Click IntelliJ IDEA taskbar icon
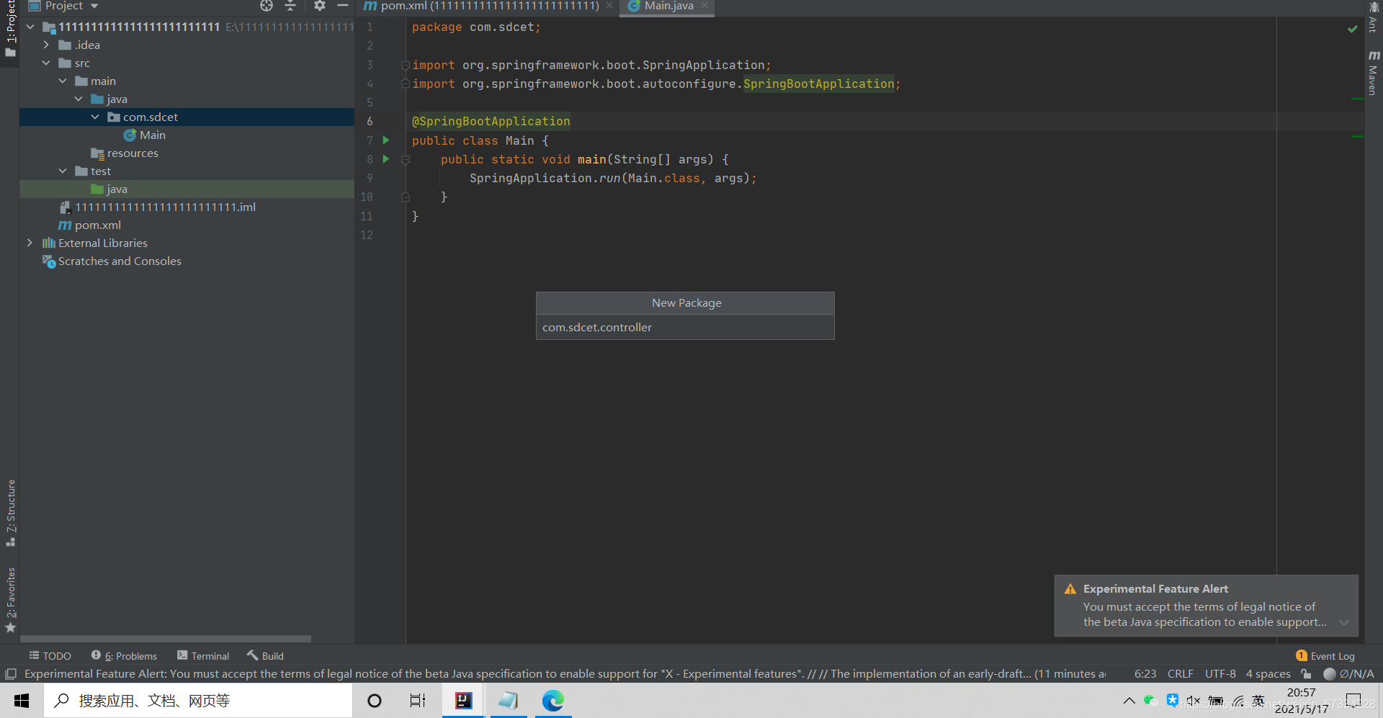The image size is (1383, 718). click(x=463, y=700)
